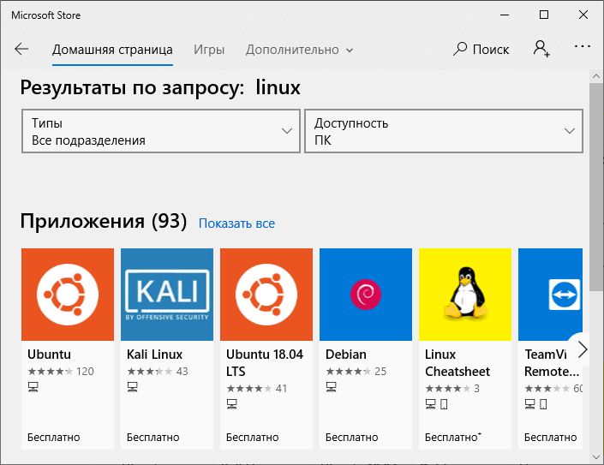Click Ubuntu 18.04 LTS rating 41

coord(256,388)
